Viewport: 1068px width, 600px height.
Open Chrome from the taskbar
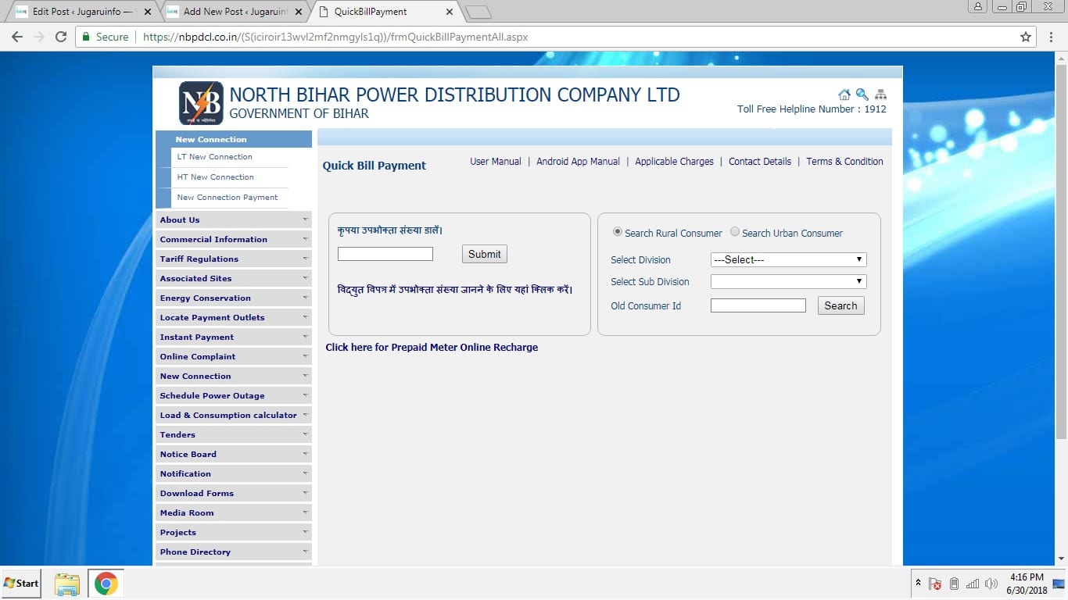106,584
